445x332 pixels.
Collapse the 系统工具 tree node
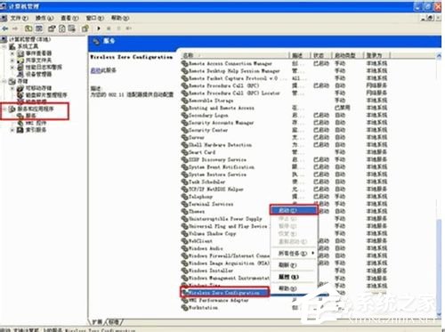(4, 46)
